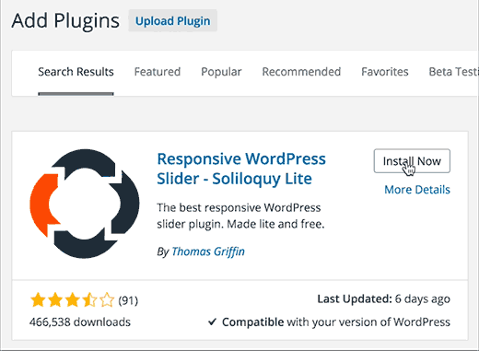Click the compatibility checkmark icon

click(212, 322)
